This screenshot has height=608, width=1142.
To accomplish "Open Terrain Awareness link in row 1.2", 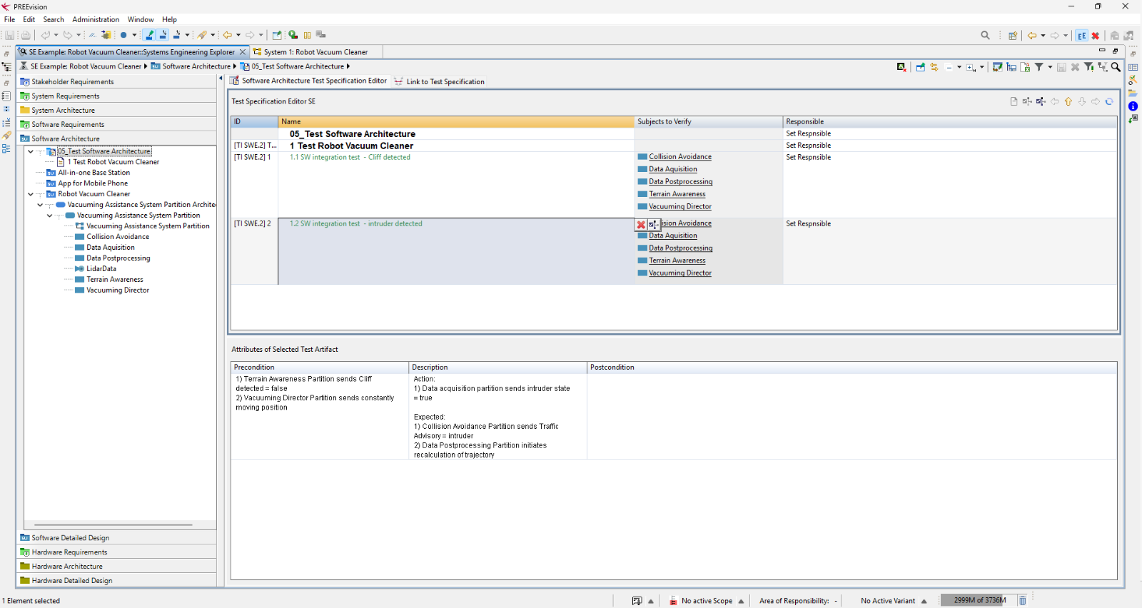I will pos(677,260).
